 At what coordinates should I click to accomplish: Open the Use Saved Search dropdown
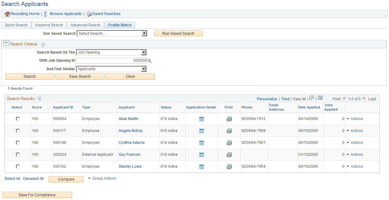point(144,33)
